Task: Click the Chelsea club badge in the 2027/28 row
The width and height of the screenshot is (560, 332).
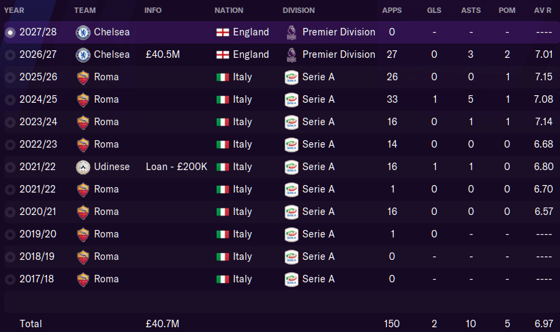Action: tap(83, 33)
